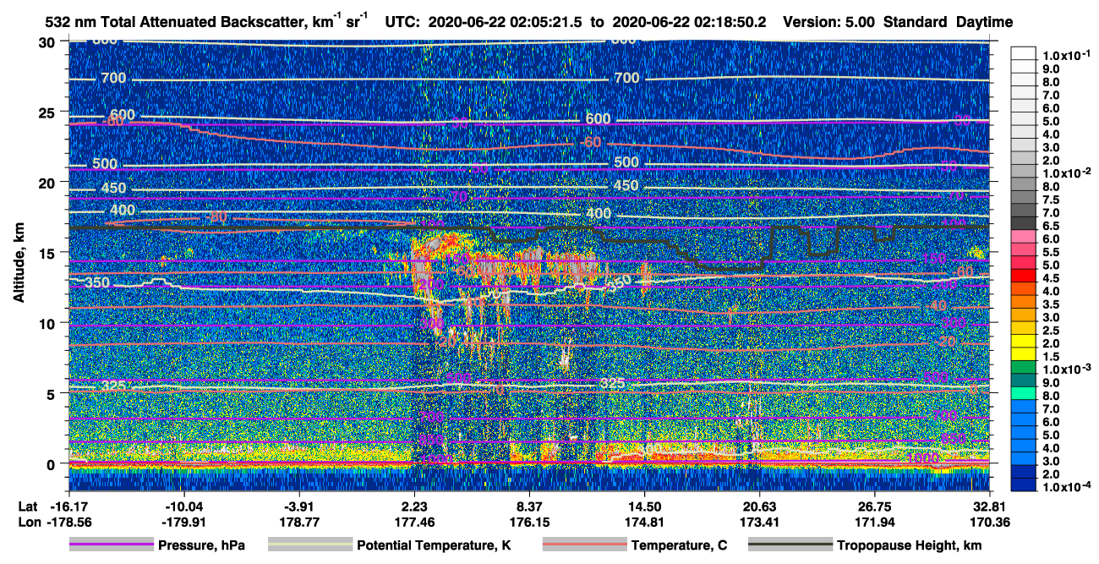Click orange line sample beside 'Temperature, C'

(584, 545)
